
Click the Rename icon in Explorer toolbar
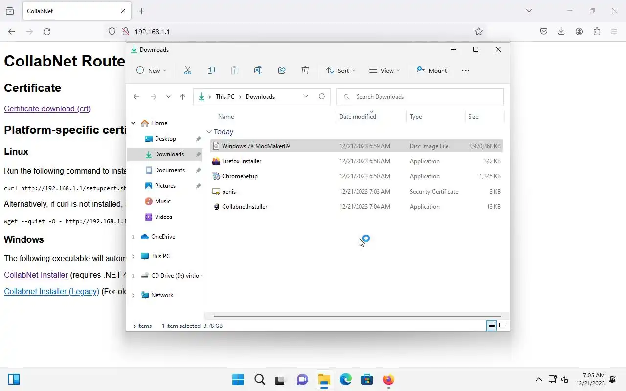point(258,70)
